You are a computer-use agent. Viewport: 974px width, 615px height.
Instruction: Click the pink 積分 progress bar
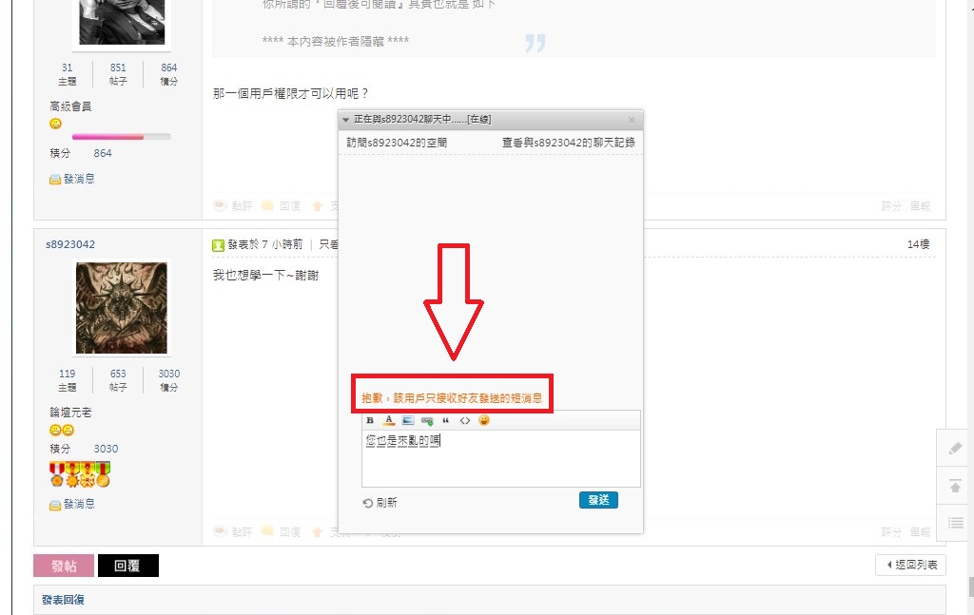tap(109, 136)
